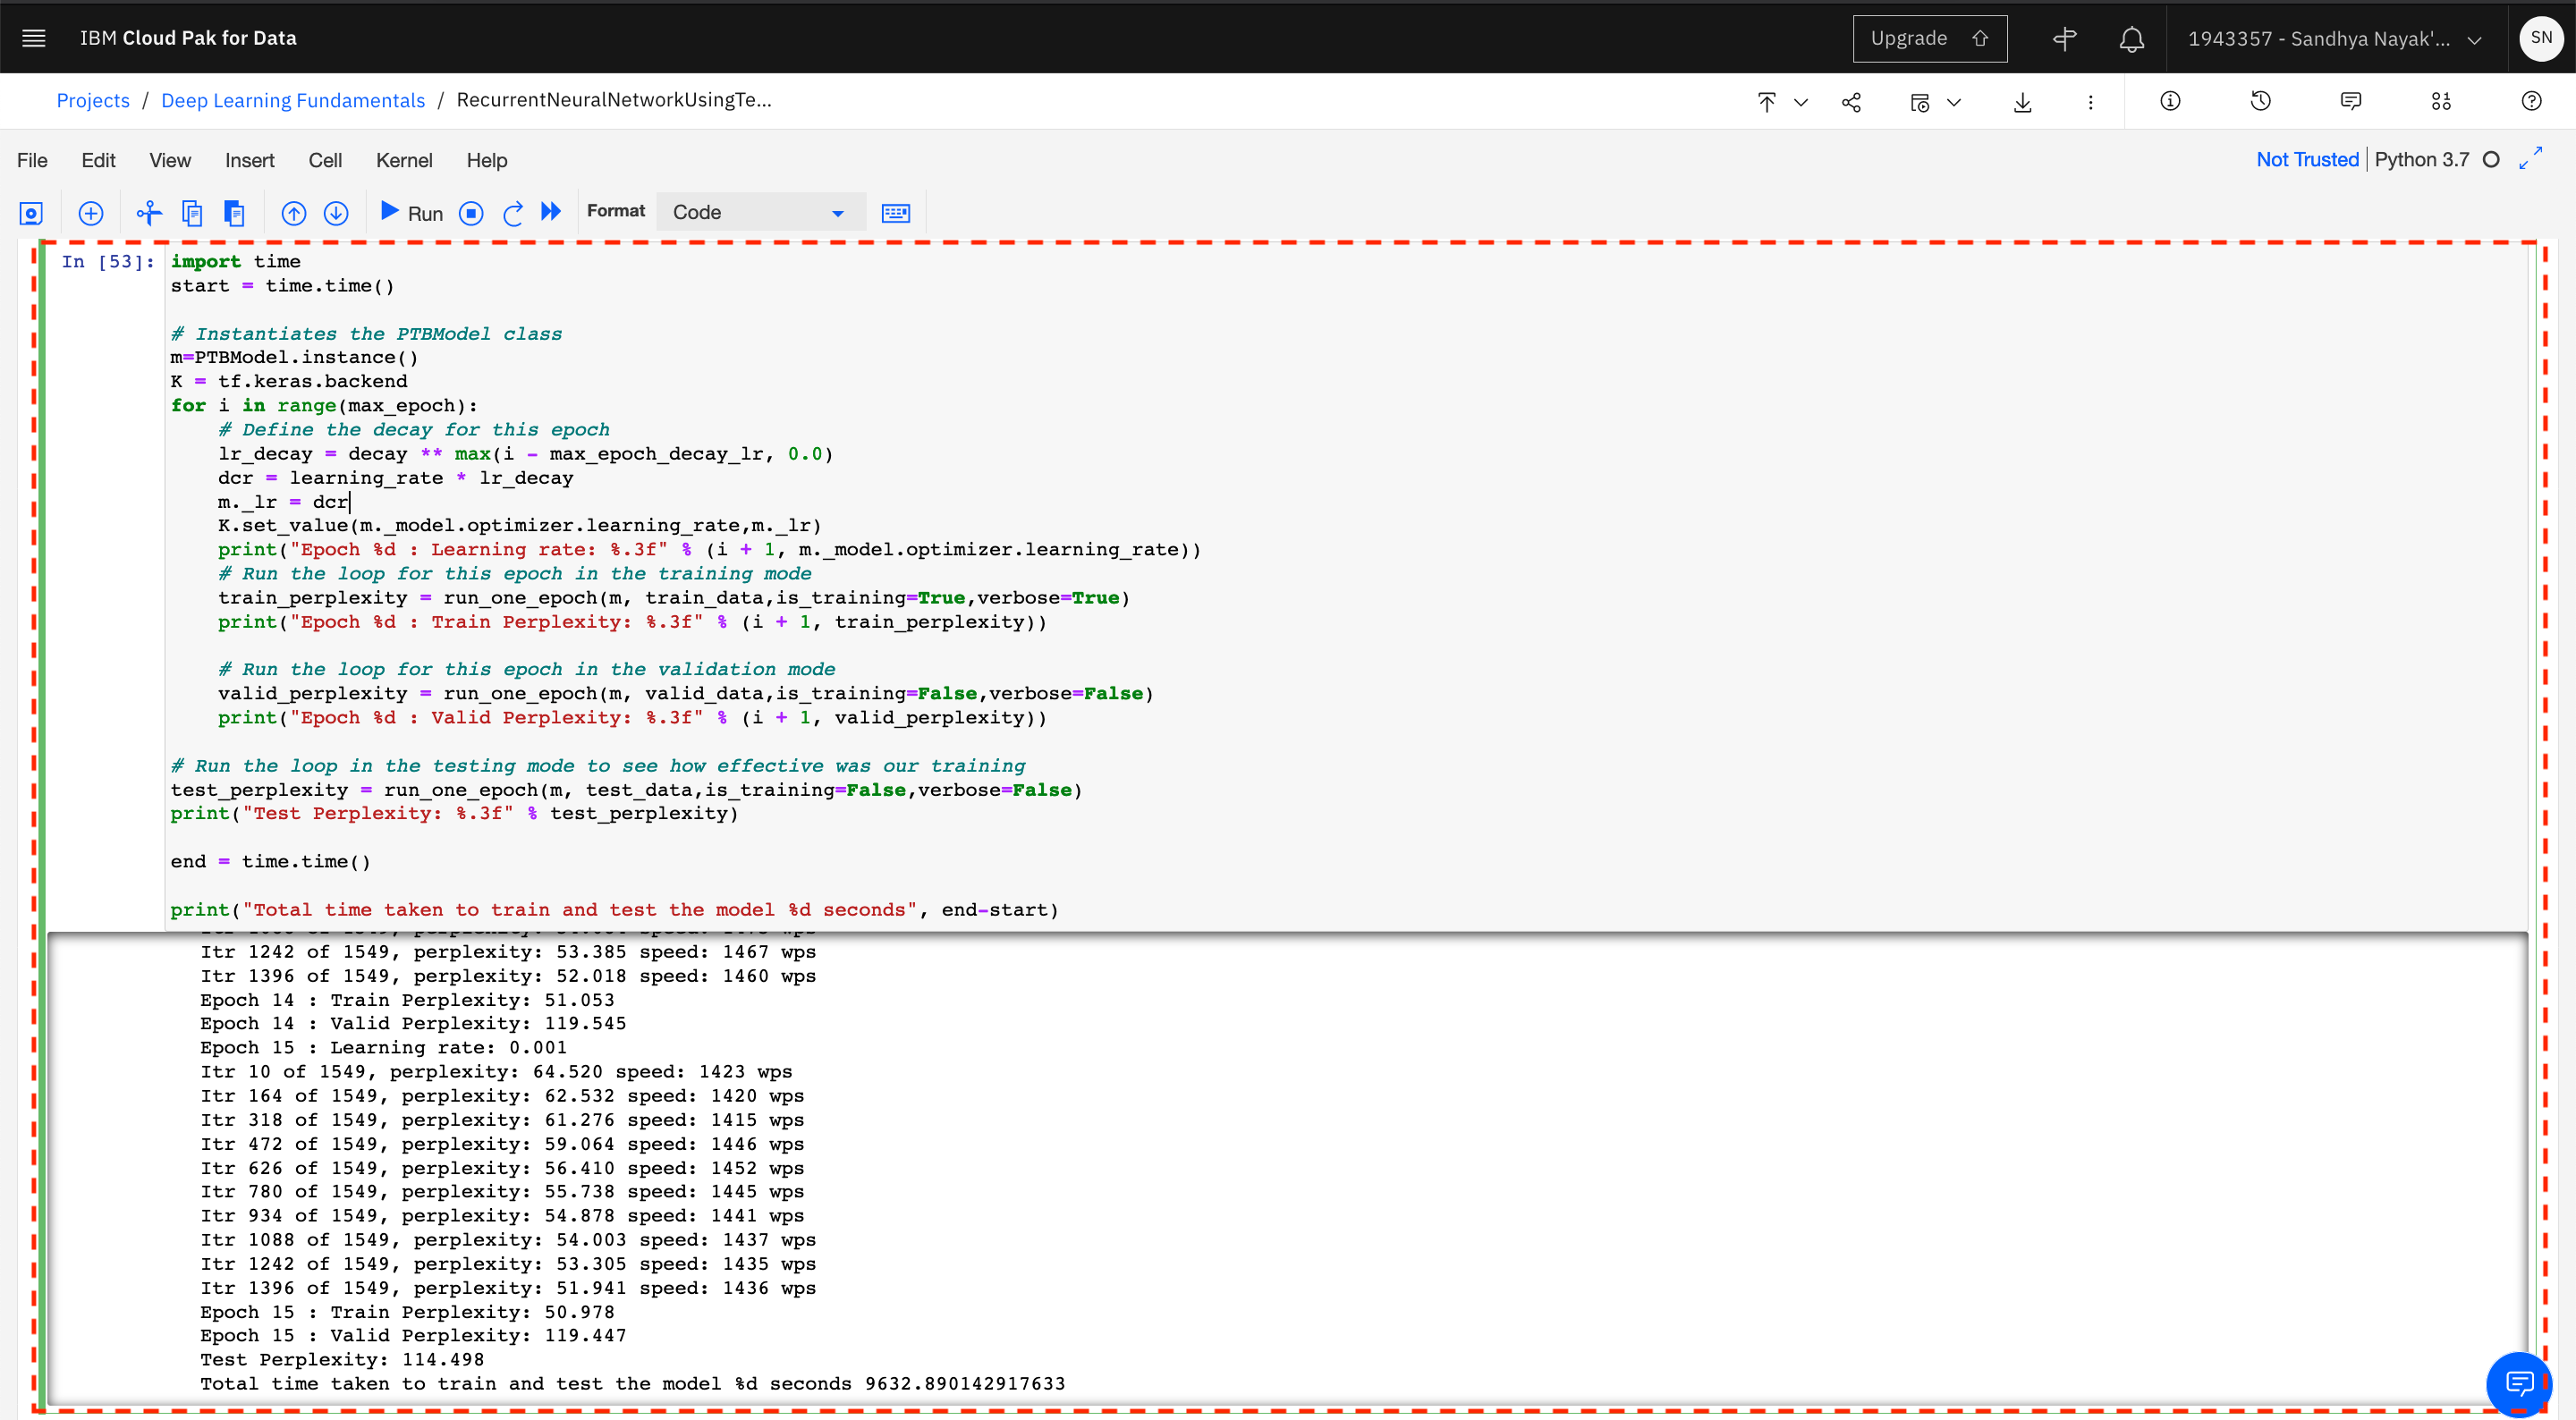Click the Deep Learning Fundamentals breadcrumb link

292,98
